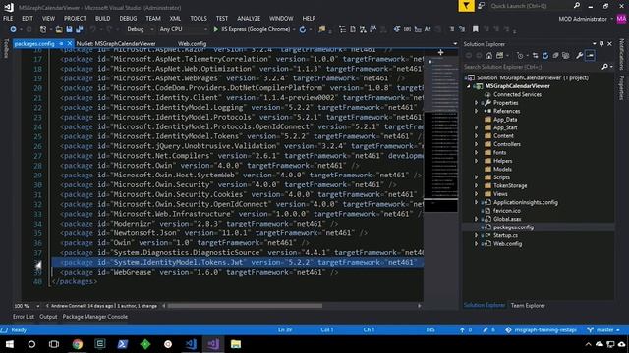Toggle Preview Selected Items in Solution Explorer
This screenshot has width=629, height=353.
pyautogui.click(x=590, y=56)
